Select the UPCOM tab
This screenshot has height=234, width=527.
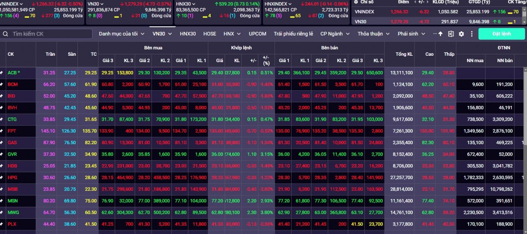258,34
